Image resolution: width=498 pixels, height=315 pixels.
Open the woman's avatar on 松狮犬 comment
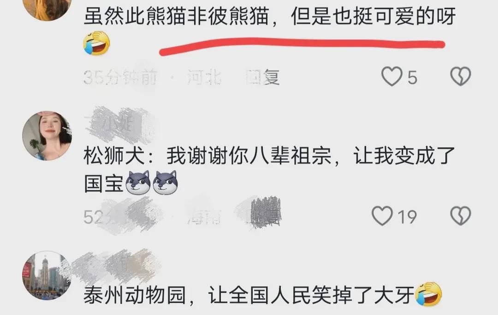tap(47, 136)
